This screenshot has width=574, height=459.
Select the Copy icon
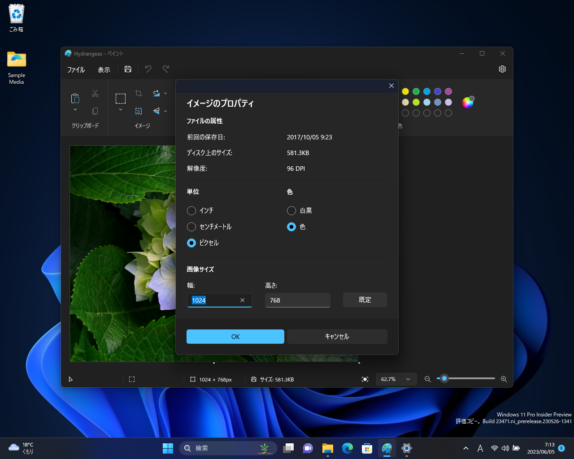(x=95, y=111)
